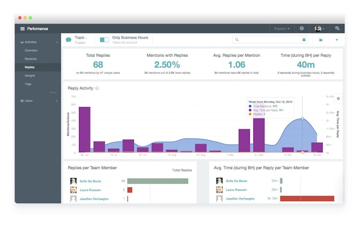Click the Reply Activity info icon
Screen dimensions: 362x226
97,88
